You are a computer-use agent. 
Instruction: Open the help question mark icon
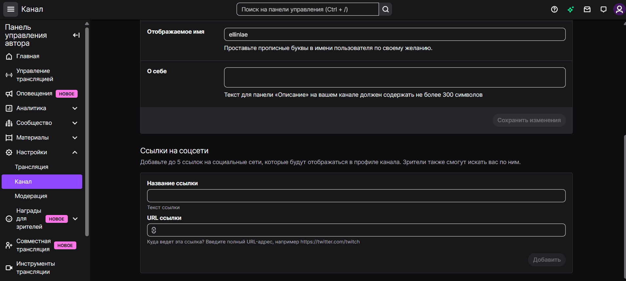click(x=554, y=9)
